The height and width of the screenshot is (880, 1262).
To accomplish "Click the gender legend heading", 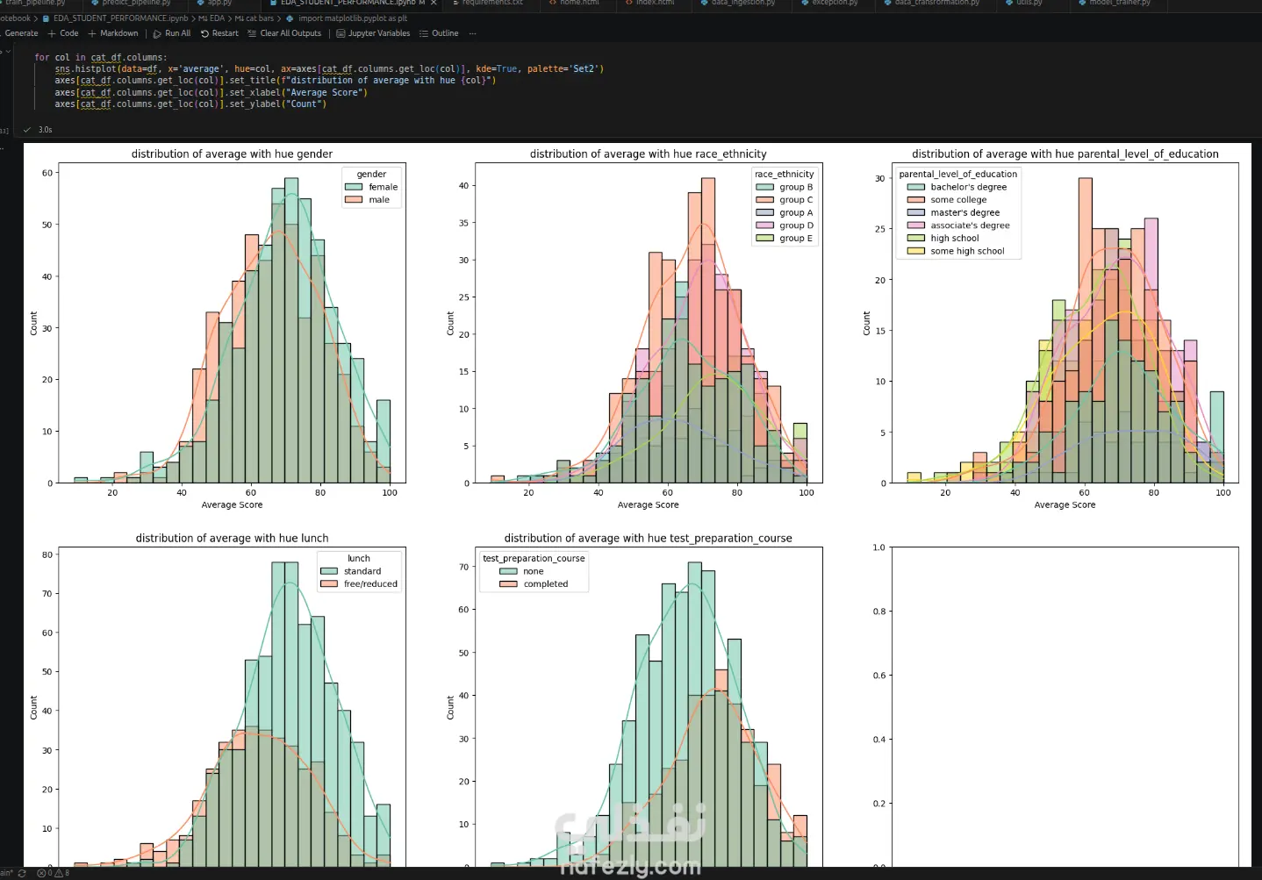I will (x=371, y=174).
